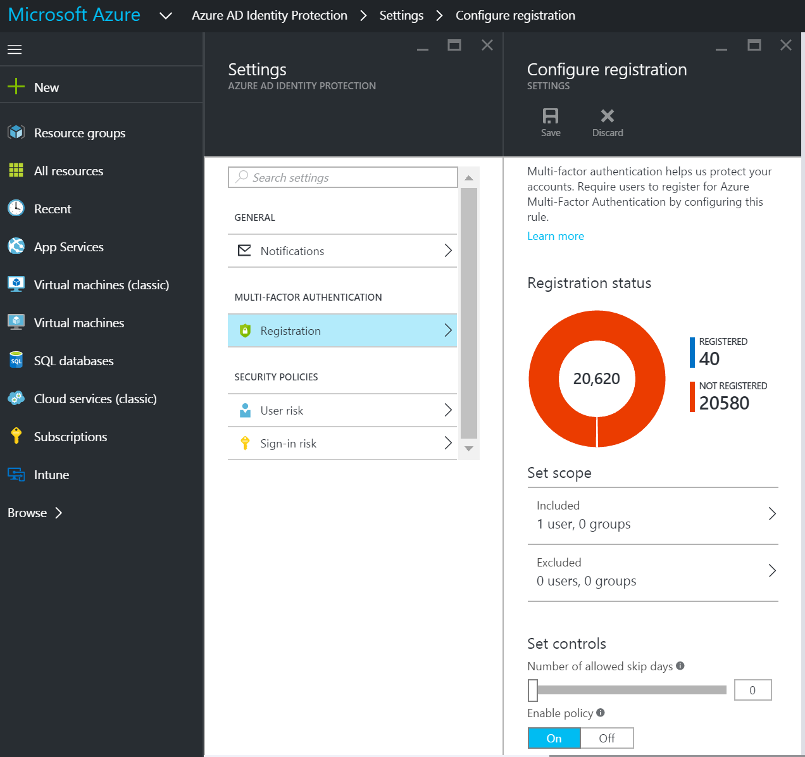Open the hamburger menu icon
Image resolution: width=805 pixels, height=757 pixels.
pos(15,49)
